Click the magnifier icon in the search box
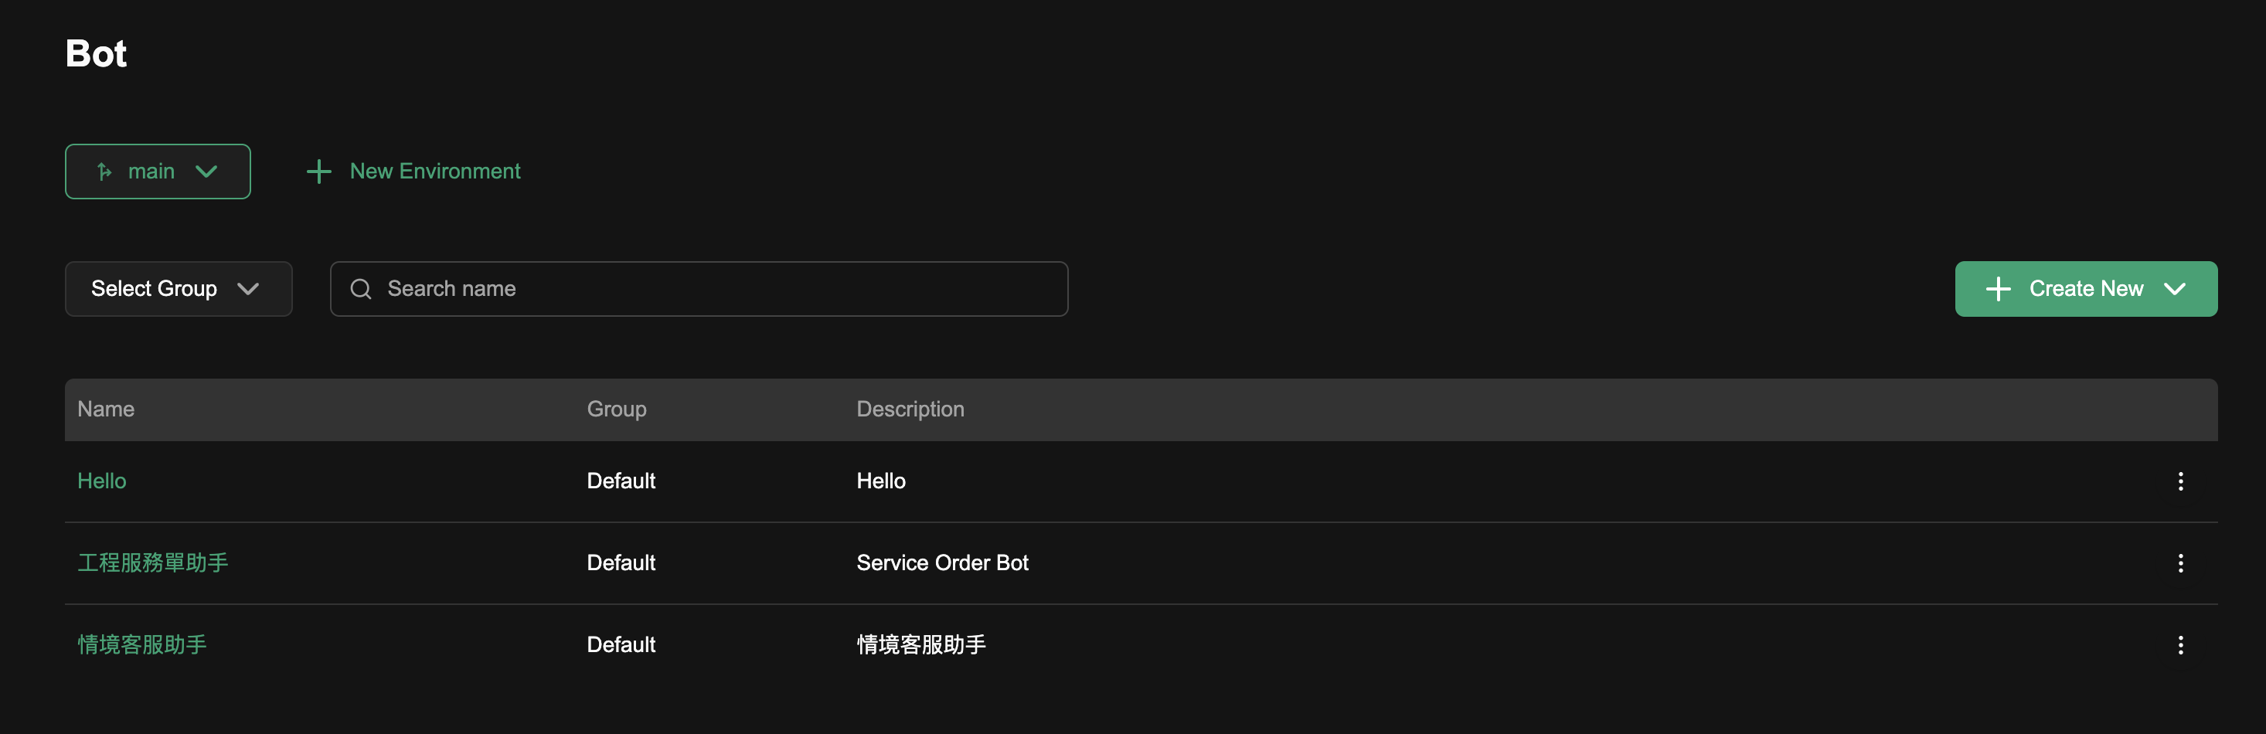 361,288
